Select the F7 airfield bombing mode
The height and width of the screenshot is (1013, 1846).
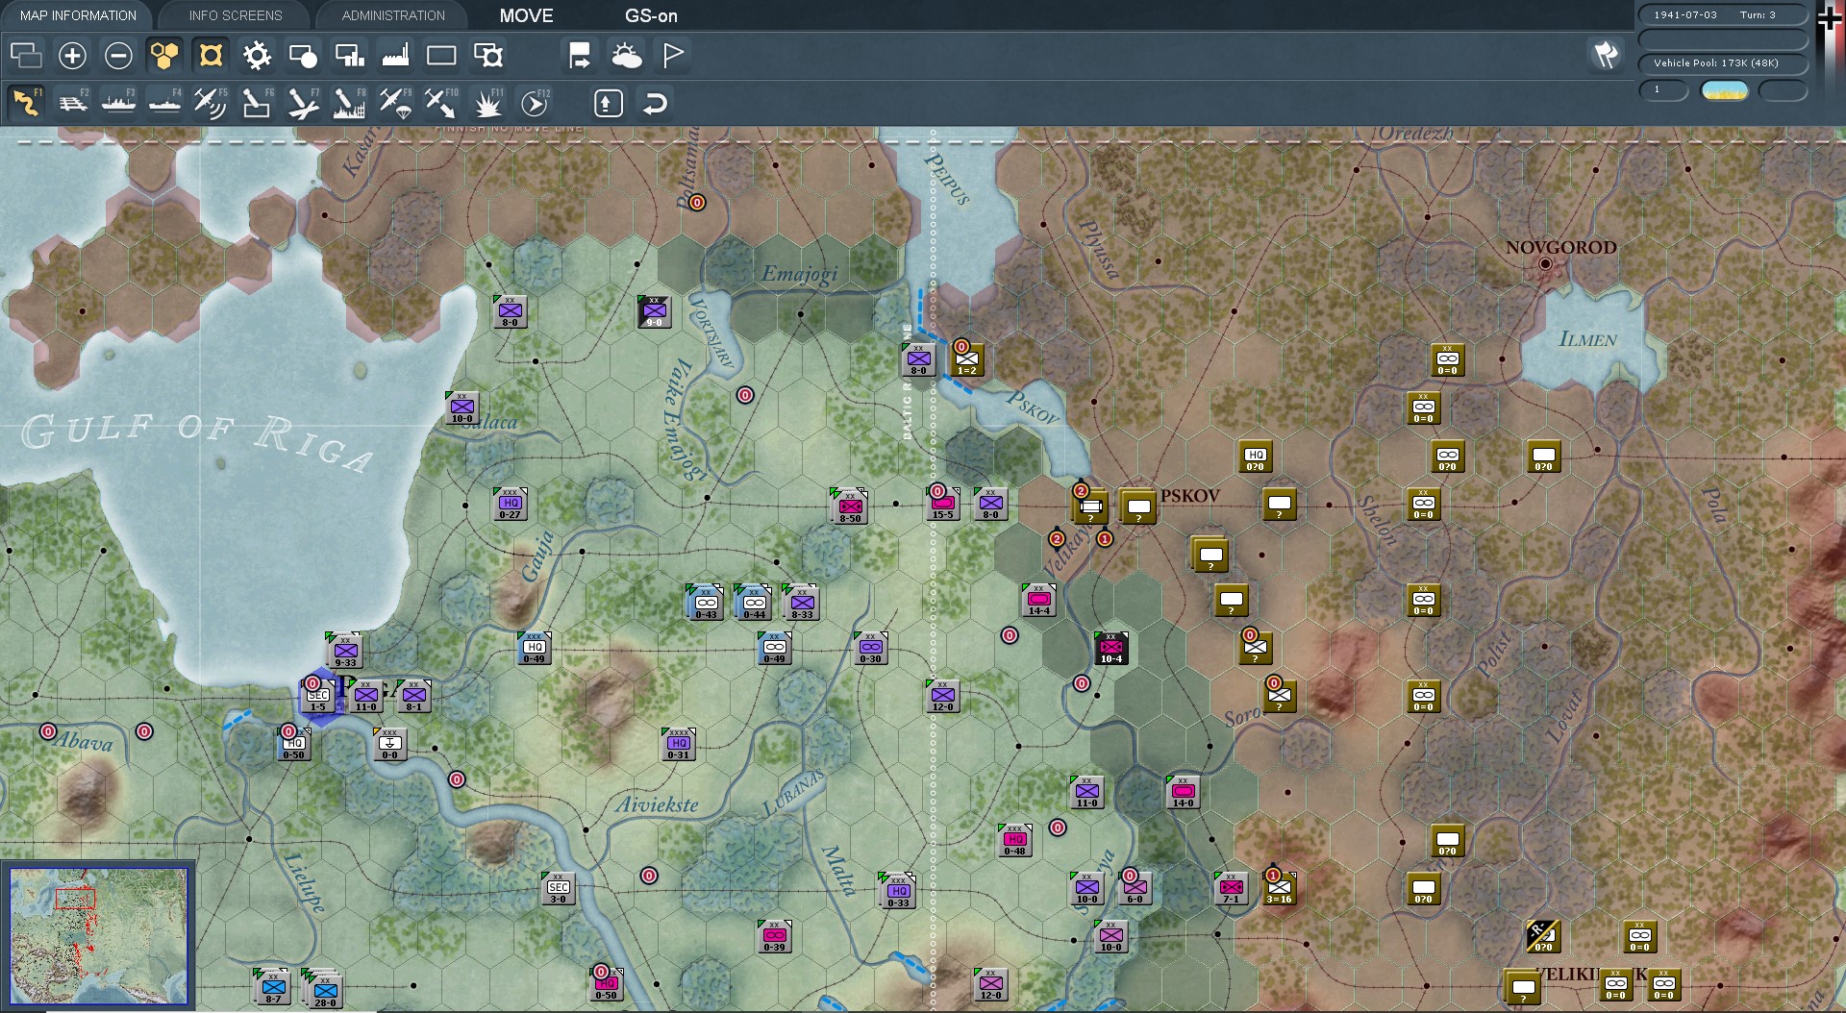click(x=303, y=103)
